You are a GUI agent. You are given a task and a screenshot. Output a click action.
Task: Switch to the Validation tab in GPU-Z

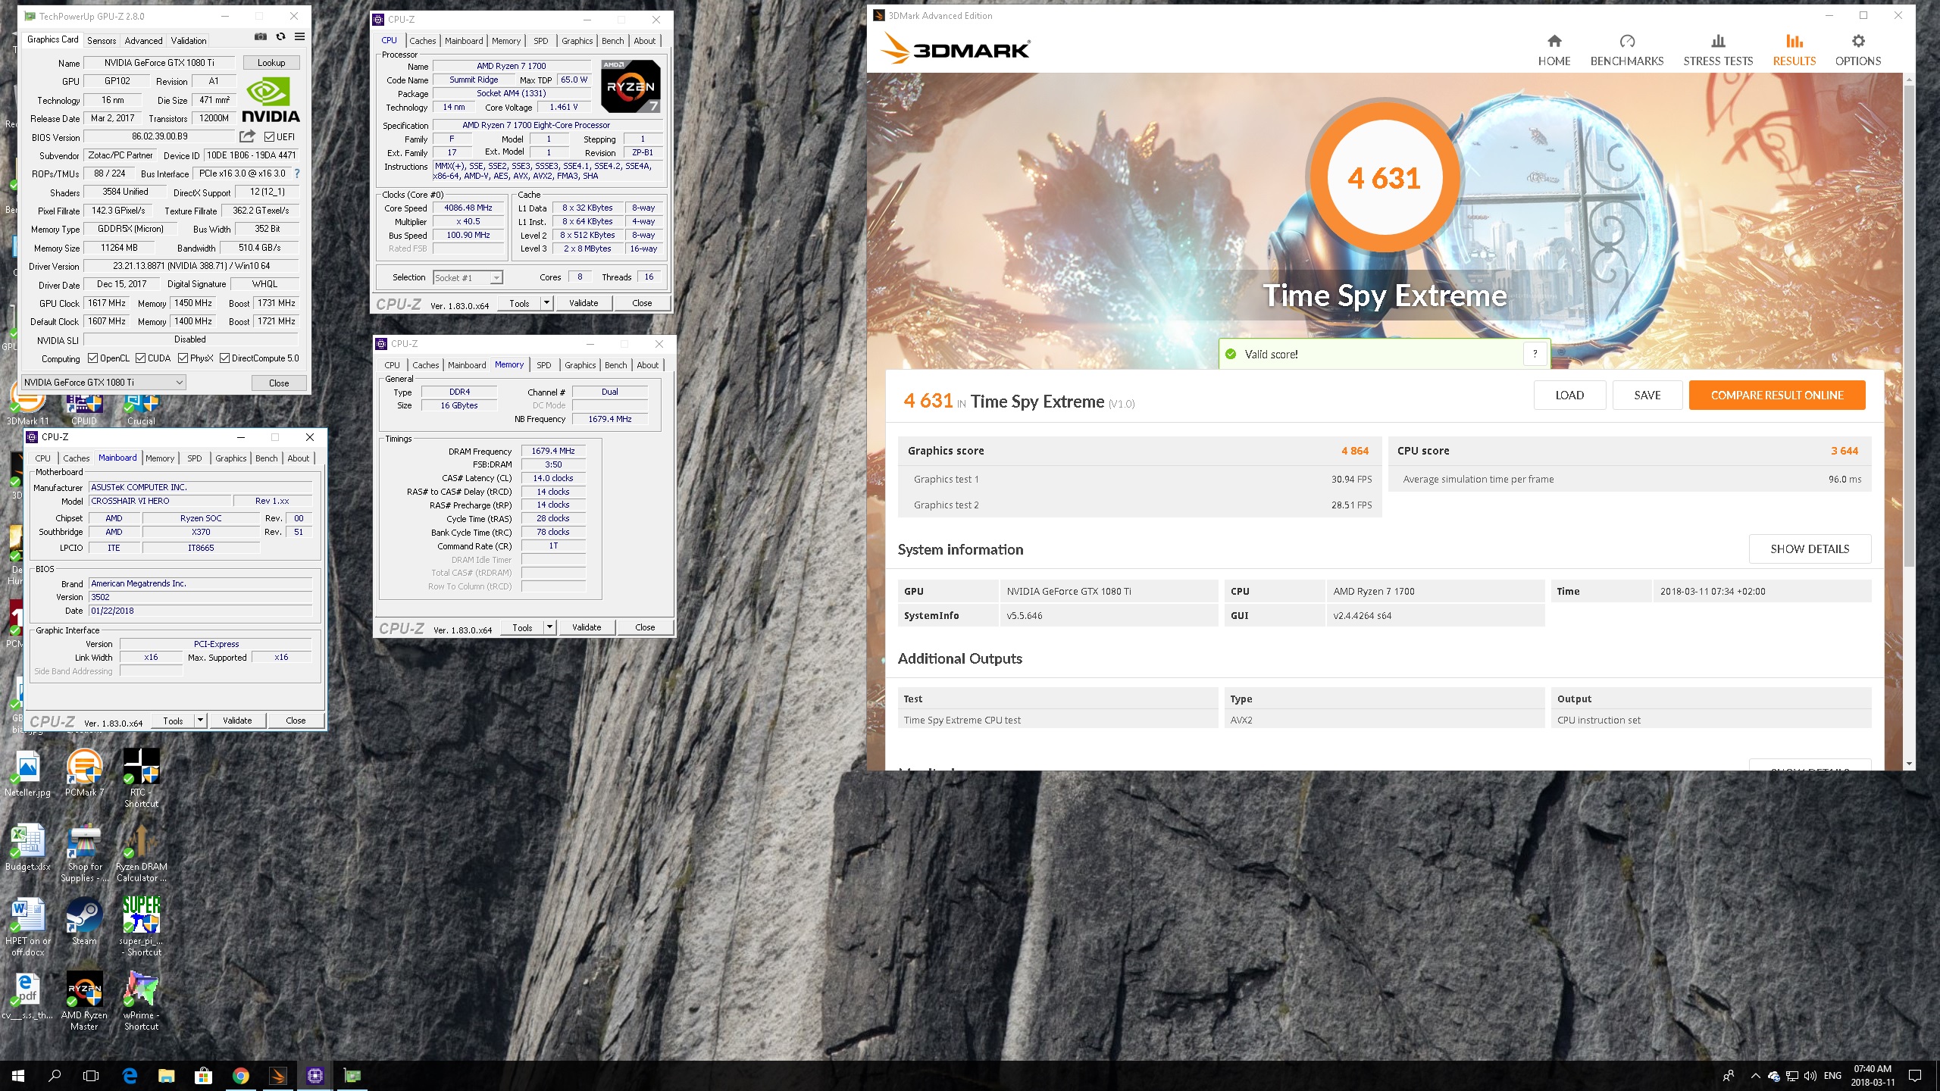tap(188, 41)
